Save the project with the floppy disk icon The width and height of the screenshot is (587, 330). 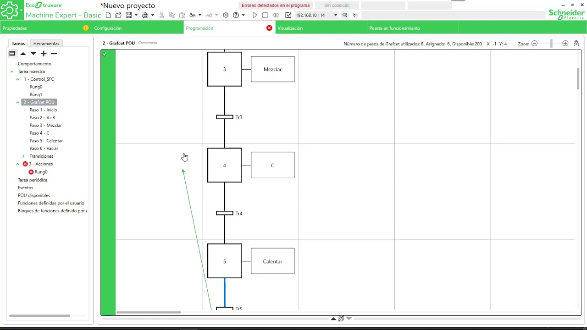(129, 15)
